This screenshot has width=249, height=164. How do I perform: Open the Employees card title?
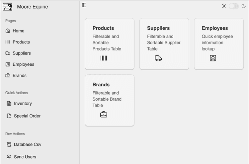(x=215, y=28)
